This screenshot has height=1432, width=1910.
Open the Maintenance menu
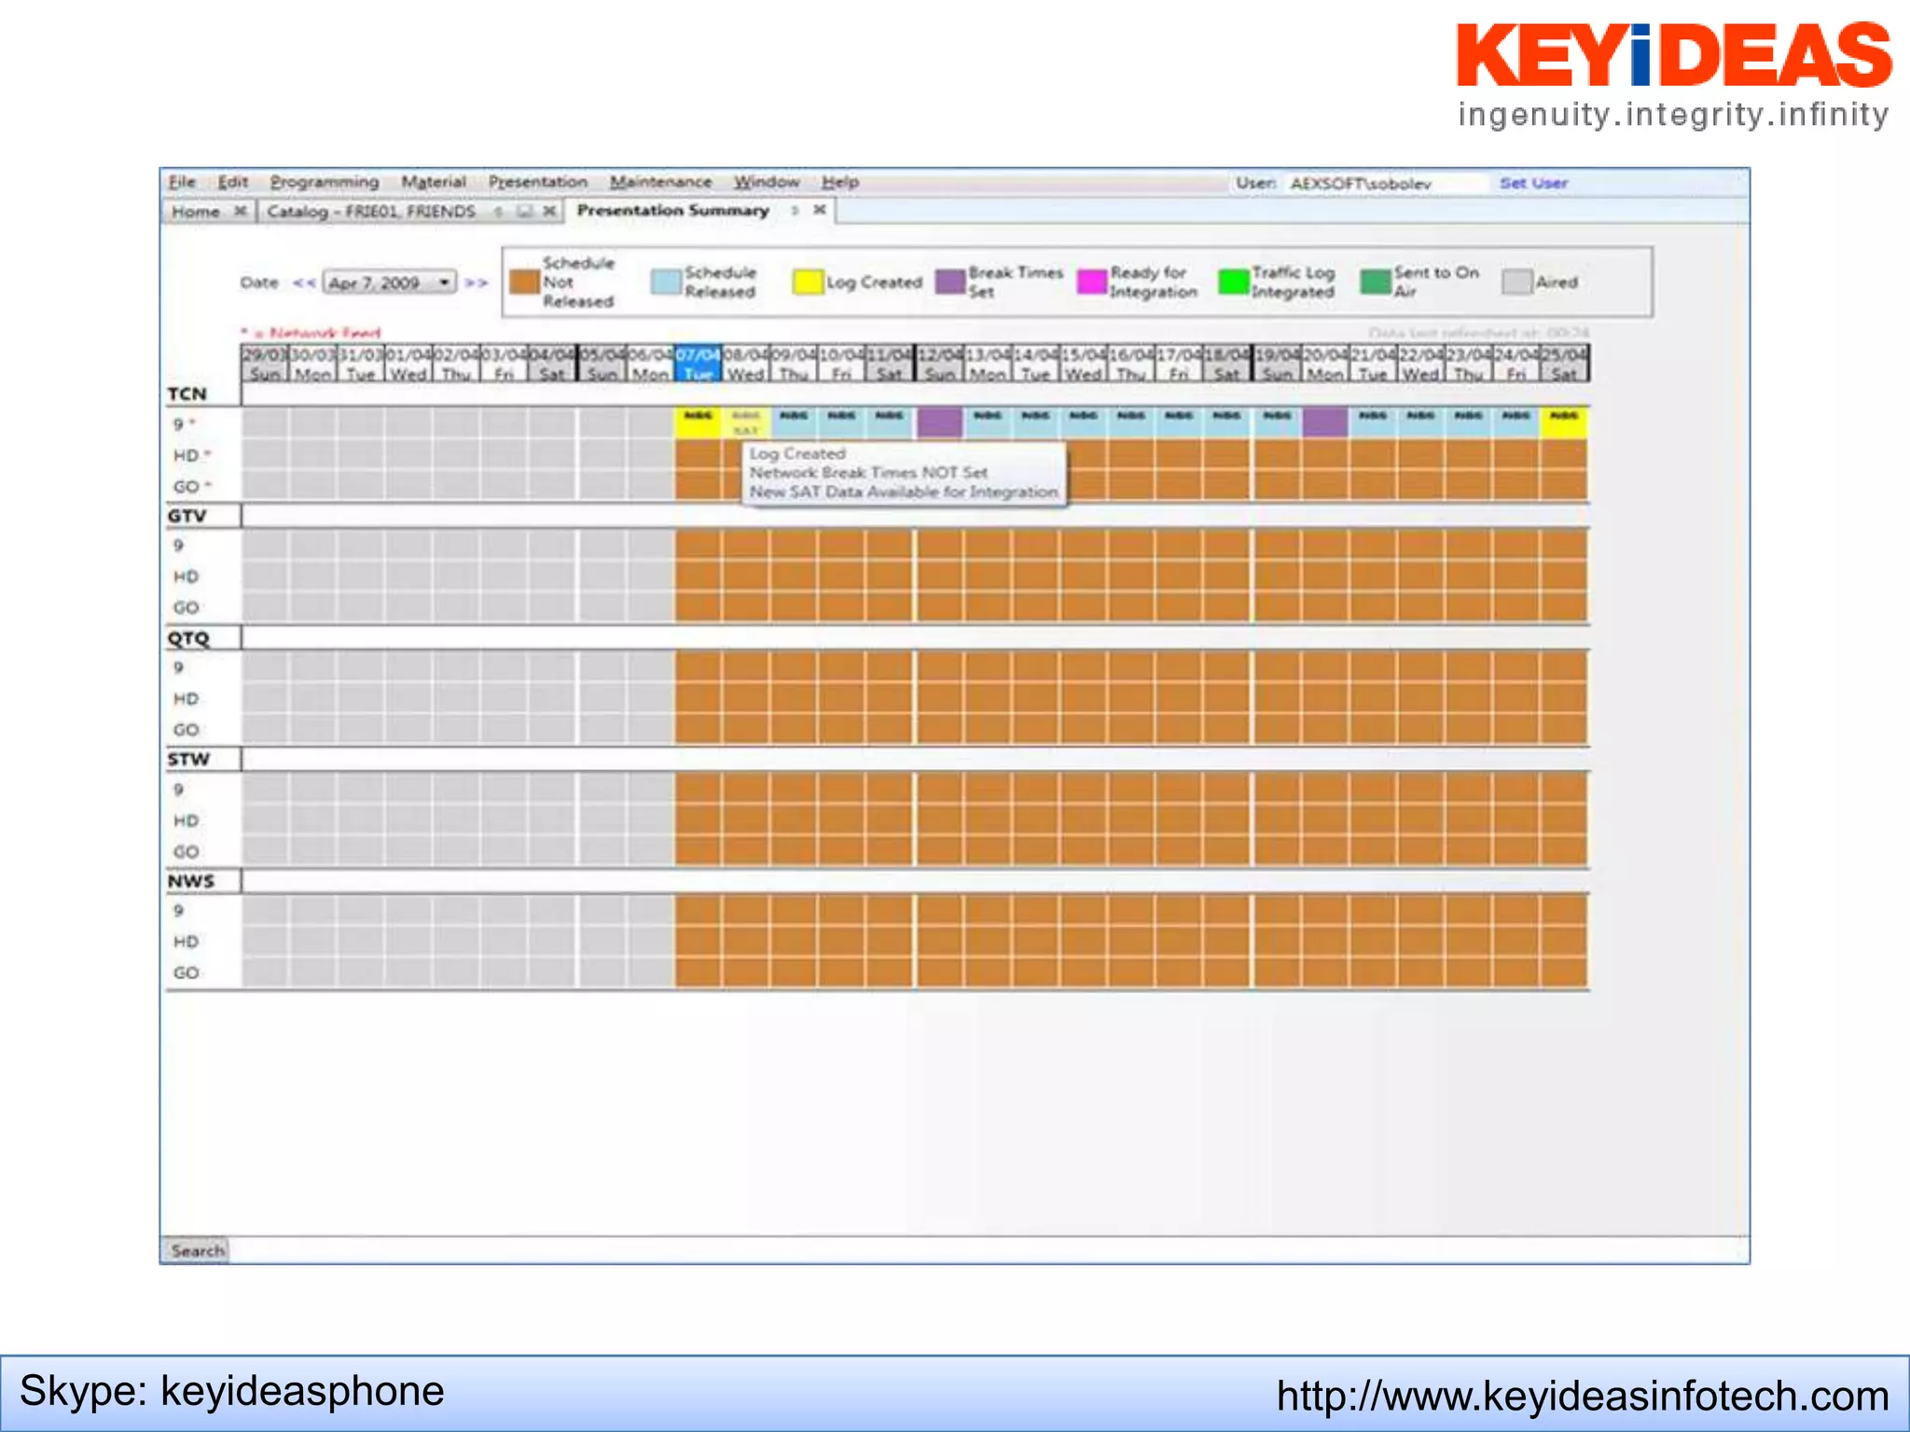[x=660, y=182]
